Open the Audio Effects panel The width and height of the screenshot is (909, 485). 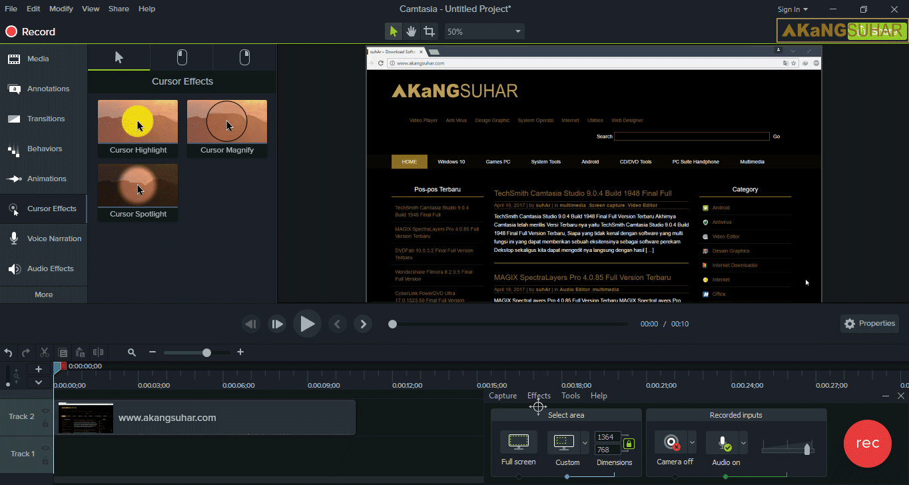43,268
